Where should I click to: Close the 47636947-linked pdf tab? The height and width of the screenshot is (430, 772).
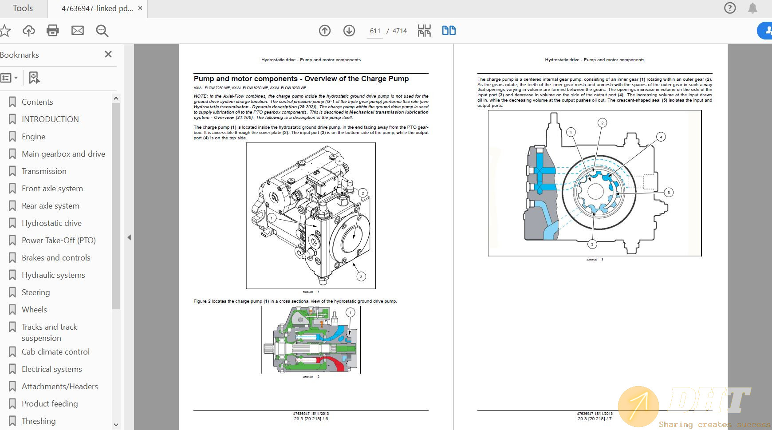tap(140, 8)
